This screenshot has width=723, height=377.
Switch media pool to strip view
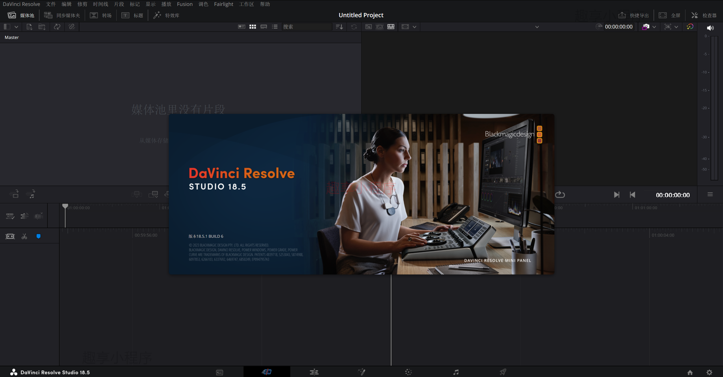264,27
